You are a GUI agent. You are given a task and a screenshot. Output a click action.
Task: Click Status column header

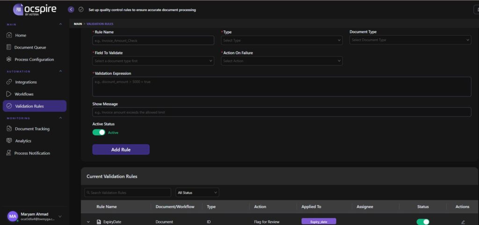pyautogui.click(x=423, y=207)
